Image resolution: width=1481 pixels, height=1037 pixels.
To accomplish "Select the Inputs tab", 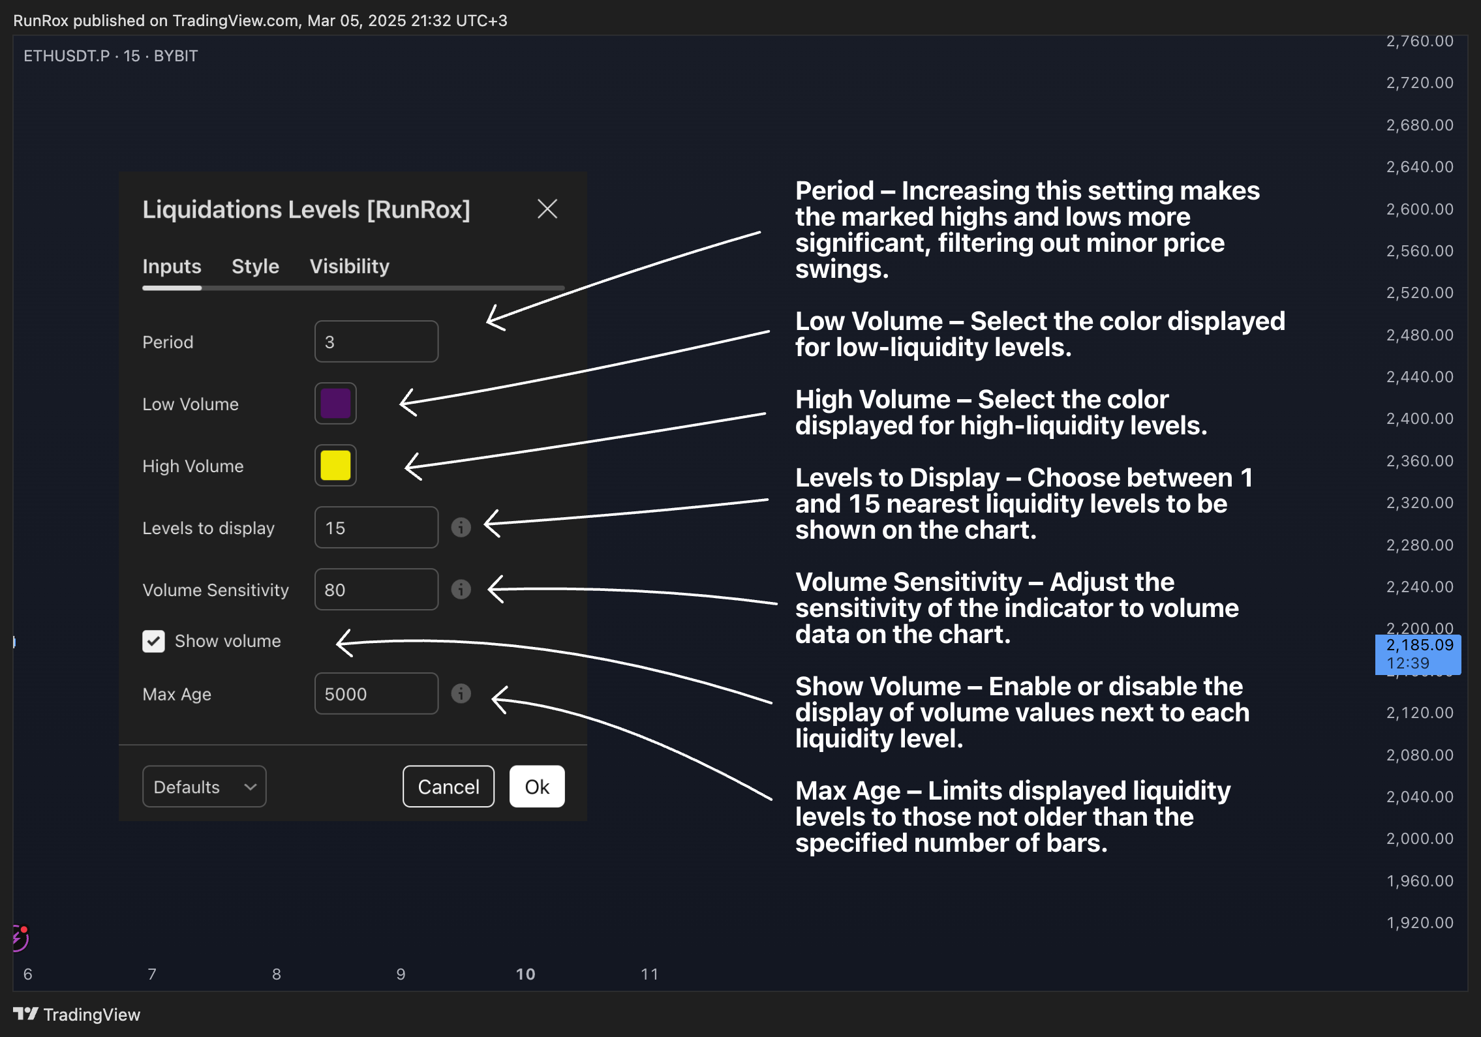I will pyautogui.click(x=172, y=266).
